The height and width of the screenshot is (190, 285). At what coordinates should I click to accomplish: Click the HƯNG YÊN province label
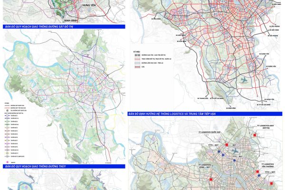[x=89, y=6]
